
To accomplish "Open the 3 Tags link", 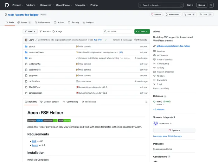I will click(x=57, y=32).
